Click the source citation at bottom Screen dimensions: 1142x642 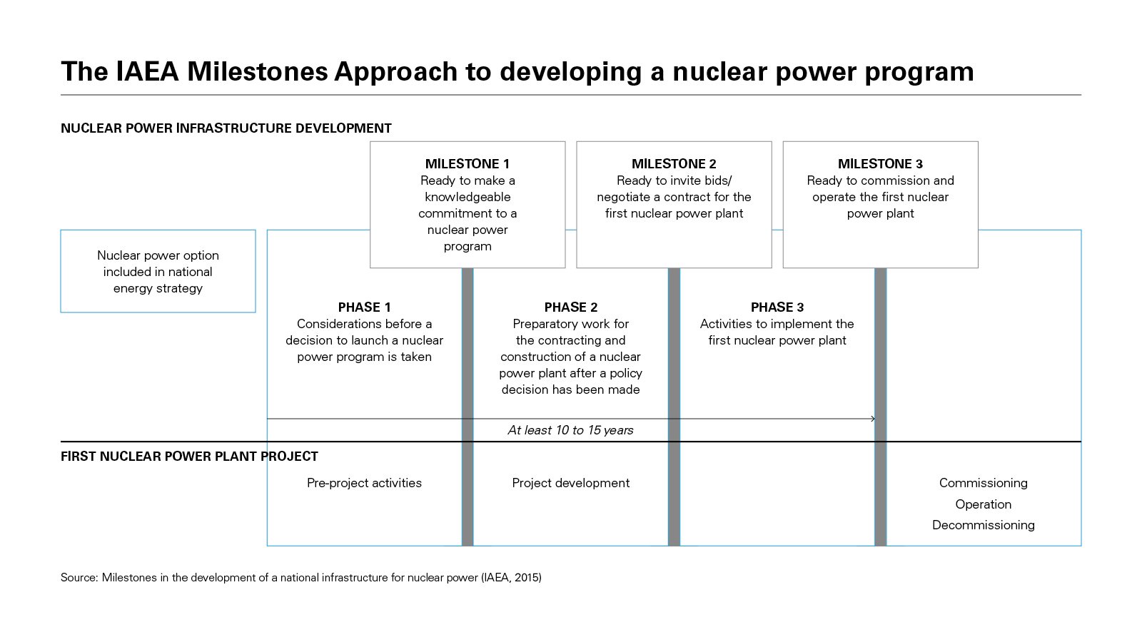[300, 578]
